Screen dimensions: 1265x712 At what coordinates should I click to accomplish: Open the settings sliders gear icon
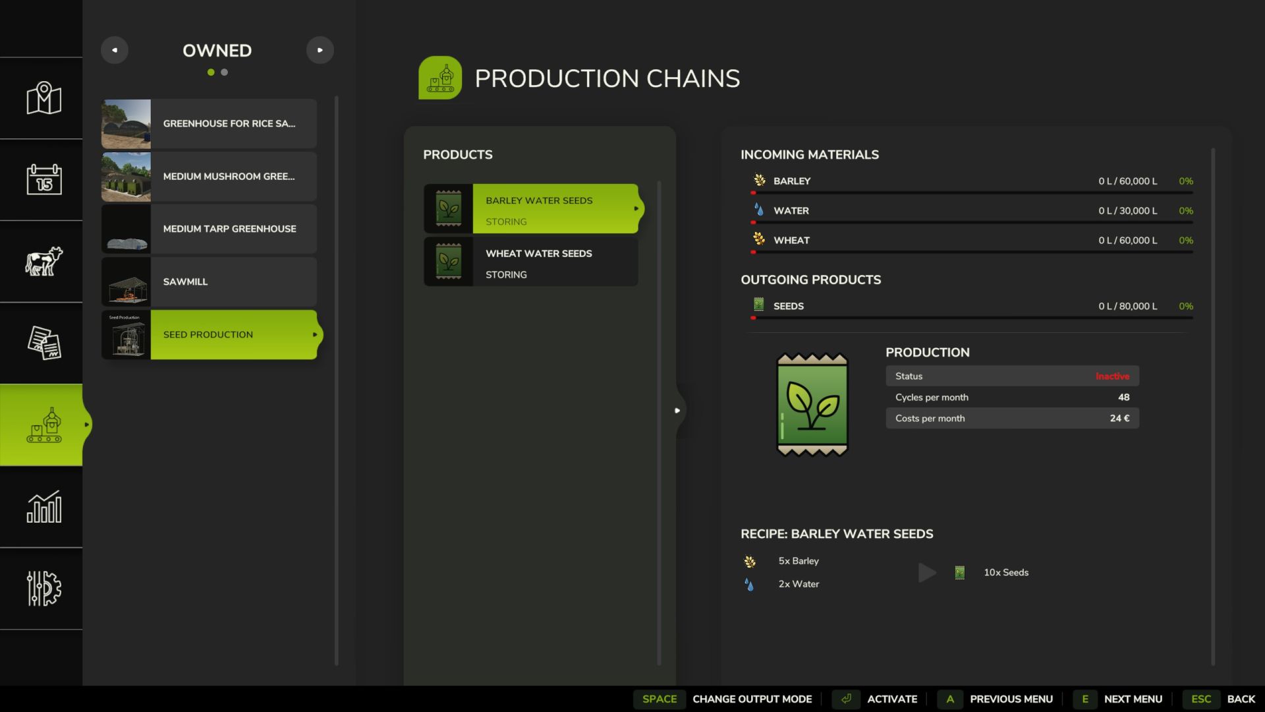(43, 588)
